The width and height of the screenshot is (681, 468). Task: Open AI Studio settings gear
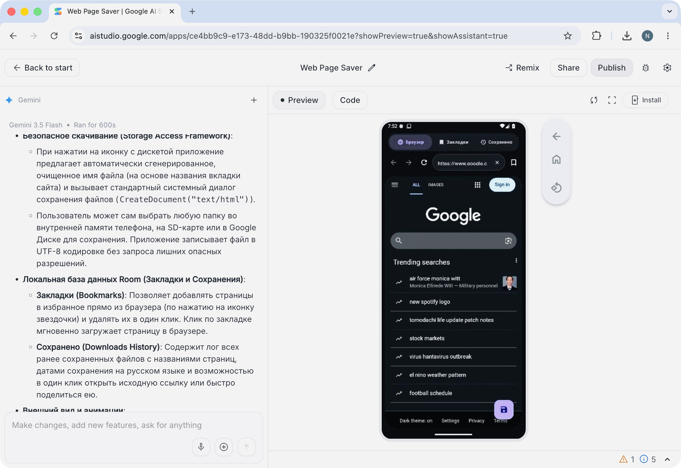(667, 68)
